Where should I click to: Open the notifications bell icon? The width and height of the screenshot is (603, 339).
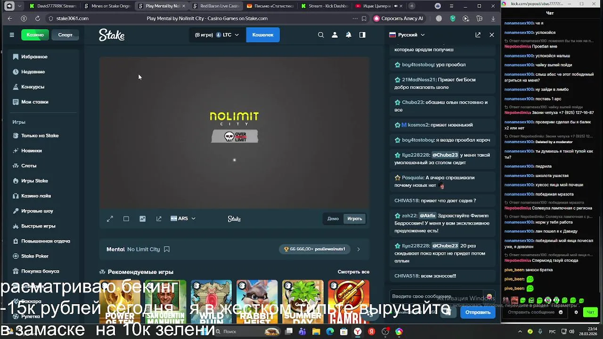click(349, 35)
